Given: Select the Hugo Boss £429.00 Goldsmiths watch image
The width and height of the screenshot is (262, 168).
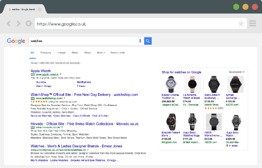Looking at the screenshot, I should [x=236, y=122].
